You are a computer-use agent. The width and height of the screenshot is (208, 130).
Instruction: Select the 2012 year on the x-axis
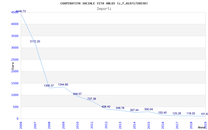(x=106, y=125)
